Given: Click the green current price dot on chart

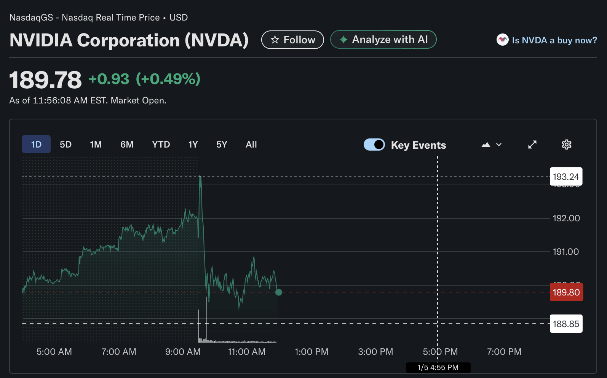Looking at the screenshot, I should click(279, 292).
